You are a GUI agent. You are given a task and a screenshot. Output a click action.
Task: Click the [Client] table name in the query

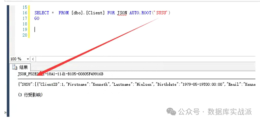(x=96, y=13)
